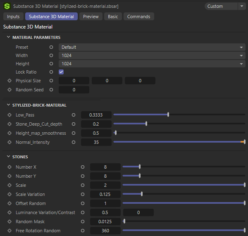Click the Stone_Deep_Cut_depth field 0.2
This screenshot has width=248, height=236.
pyautogui.click(x=96, y=124)
